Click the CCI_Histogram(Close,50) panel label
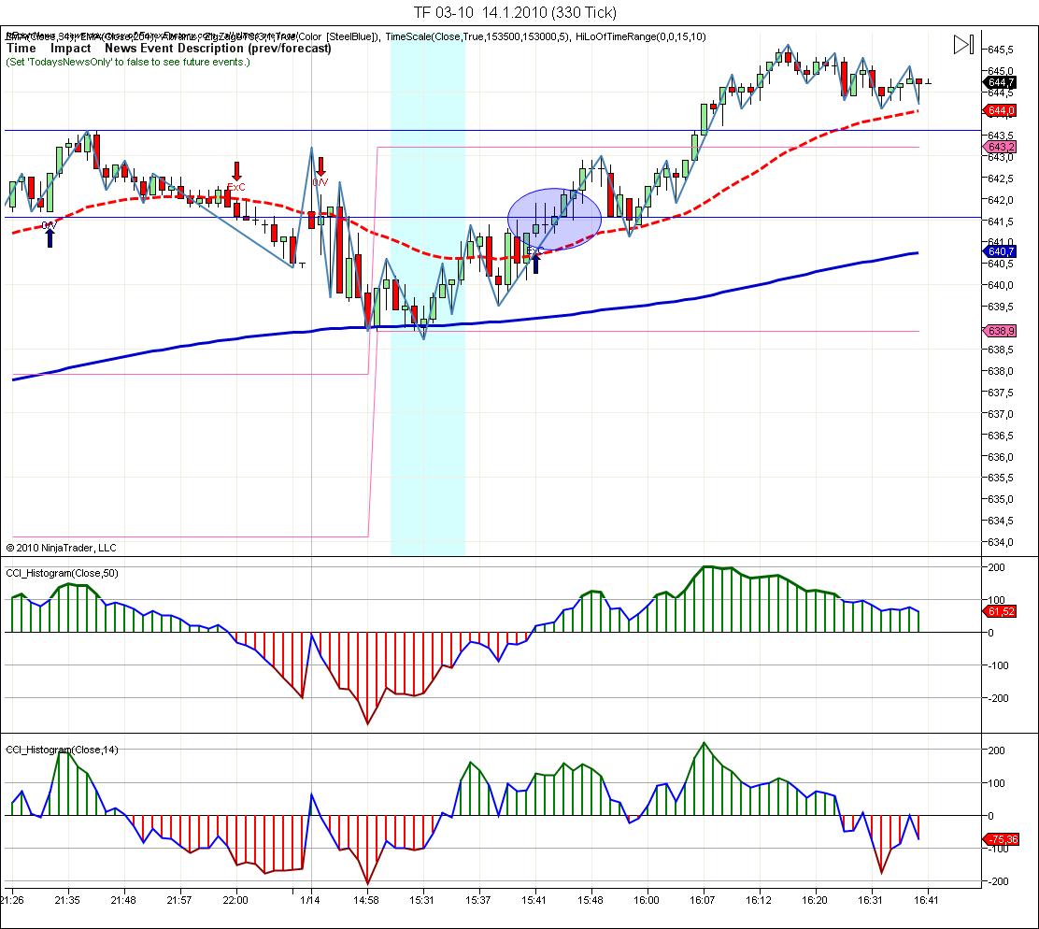Screen dimensions: 1039x929 pos(63,573)
